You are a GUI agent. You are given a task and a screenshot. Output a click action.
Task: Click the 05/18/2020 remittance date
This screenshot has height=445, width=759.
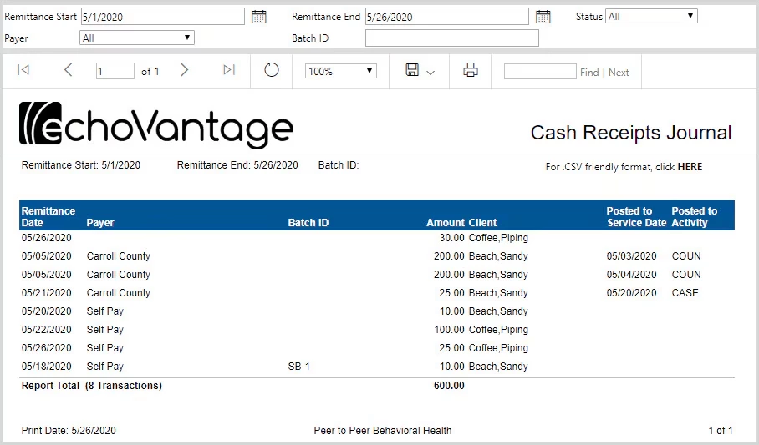coord(47,367)
